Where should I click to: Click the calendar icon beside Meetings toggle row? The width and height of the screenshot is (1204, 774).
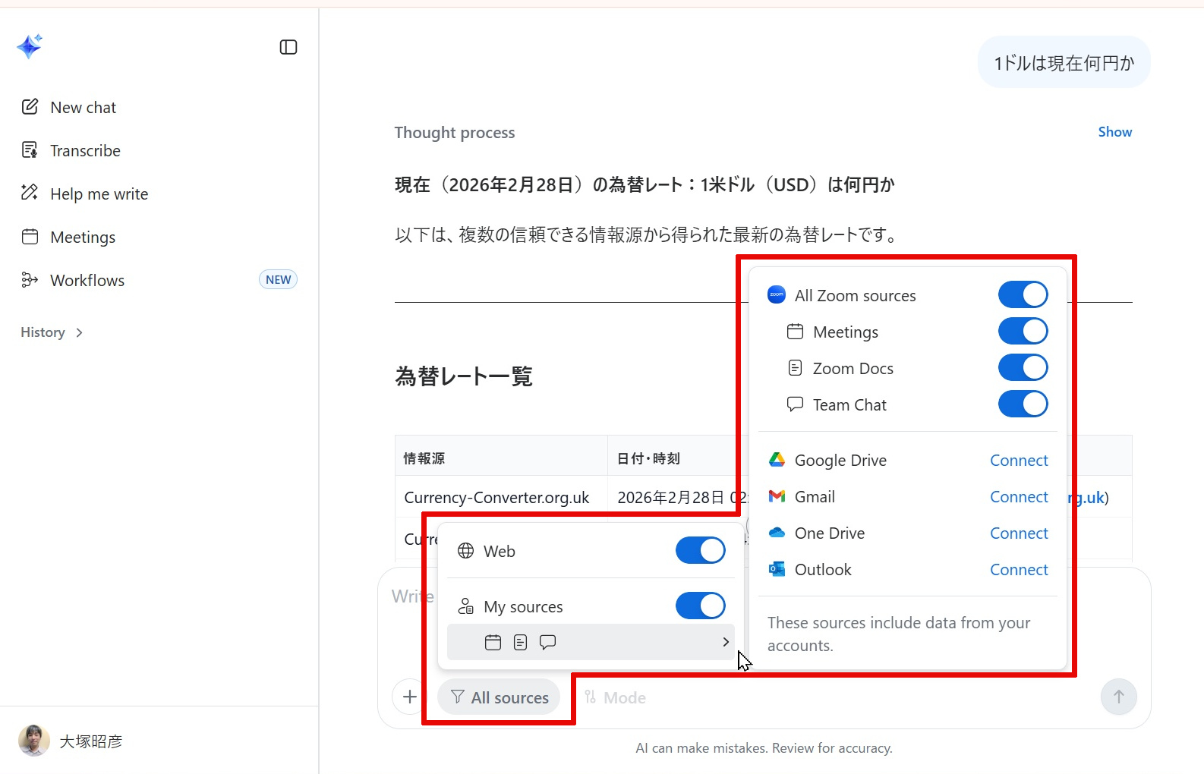click(x=795, y=332)
